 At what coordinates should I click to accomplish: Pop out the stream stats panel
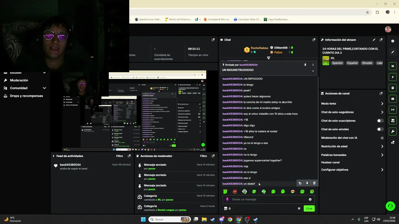click(x=213, y=40)
